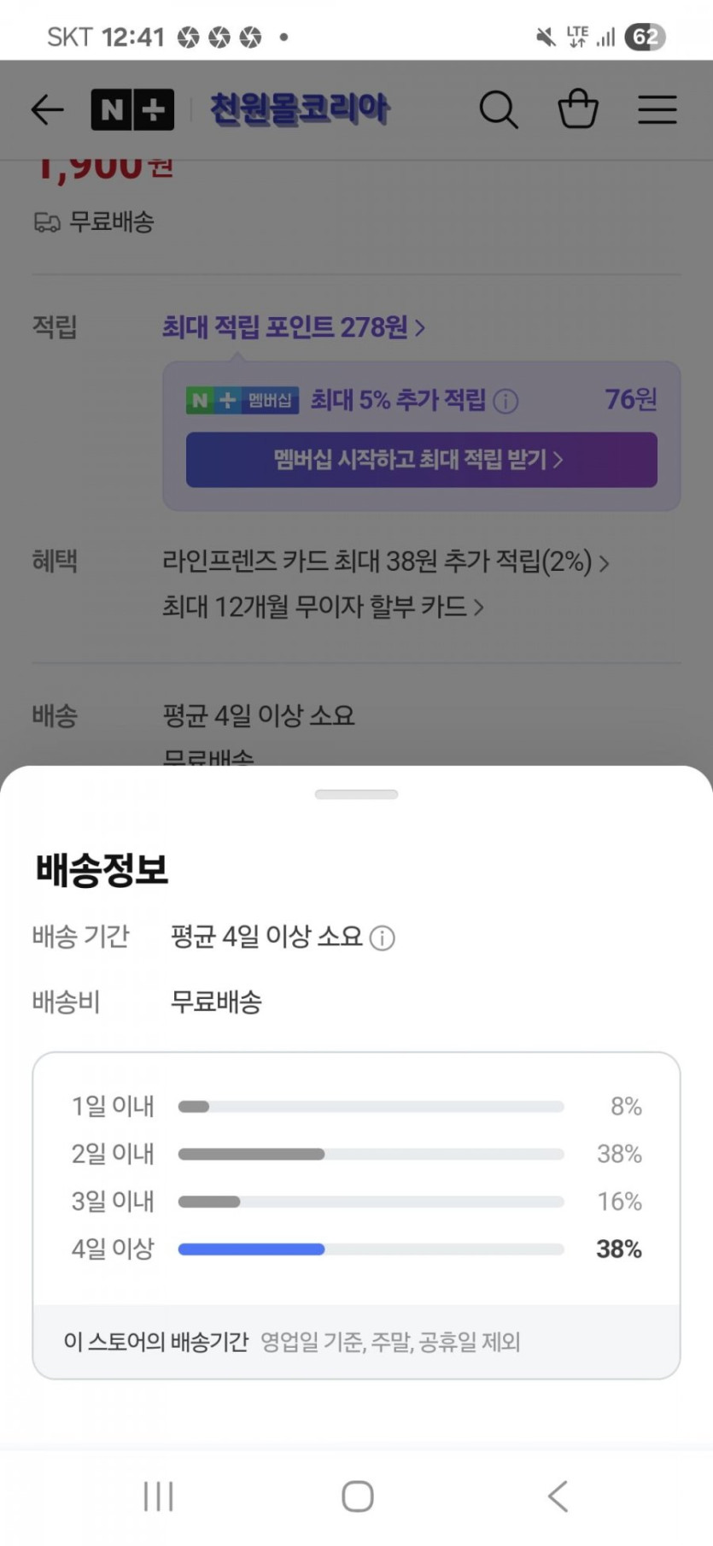
Task: Tap 멤버십 시작하고 최대 적립 받기 button
Action: point(421,460)
